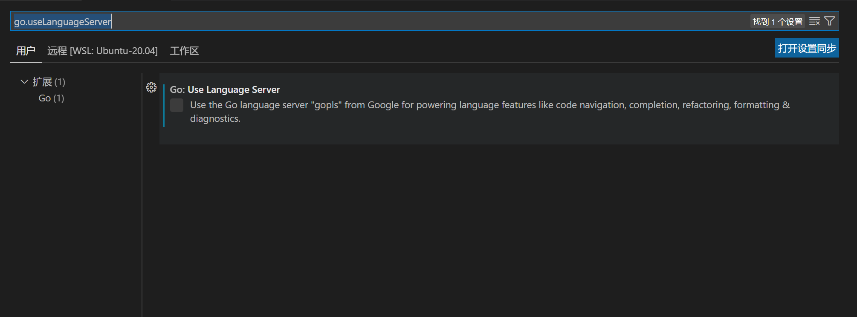The width and height of the screenshot is (857, 317).
Task: Click the word "diagnostics." in the description
Action: (x=215, y=119)
